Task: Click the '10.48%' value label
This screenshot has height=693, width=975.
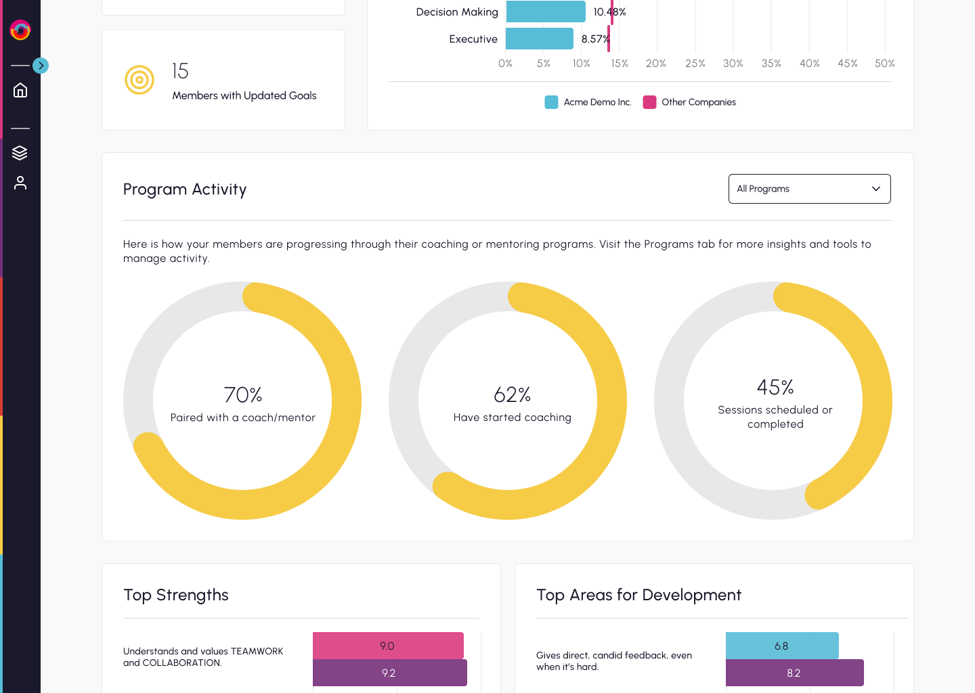Action: point(610,12)
